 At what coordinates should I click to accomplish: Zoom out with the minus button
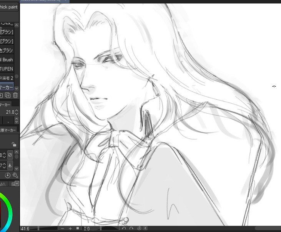click(62, 229)
